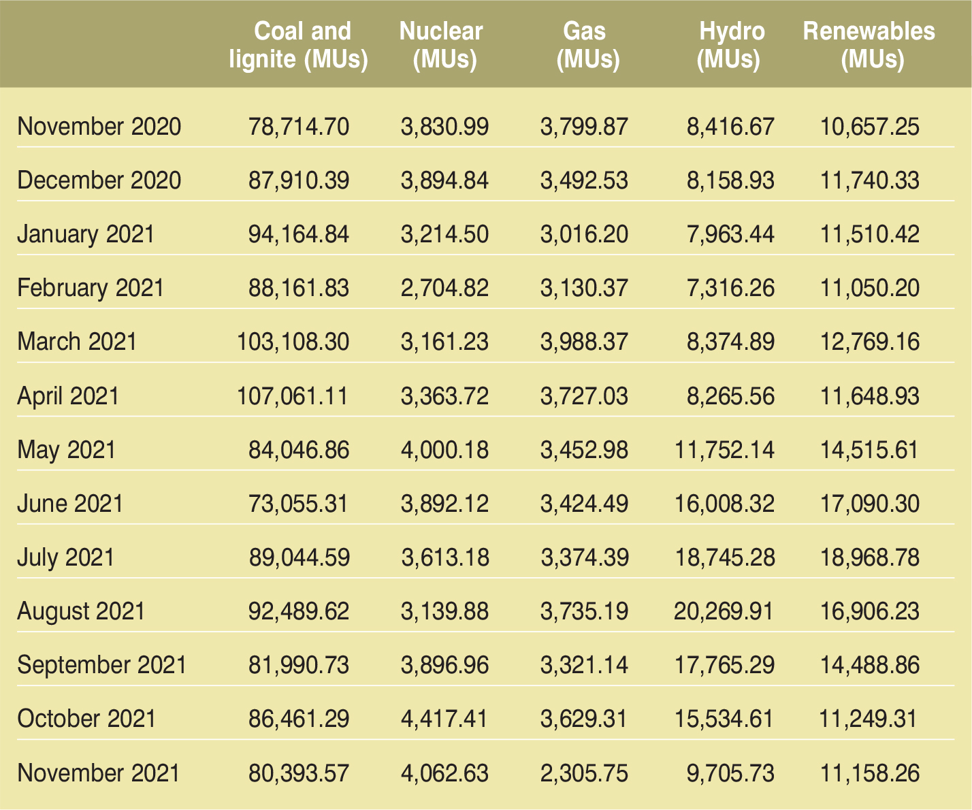Select the Hydro (MUs) column header
This screenshot has height=810, width=972.
tap(731, 45)
